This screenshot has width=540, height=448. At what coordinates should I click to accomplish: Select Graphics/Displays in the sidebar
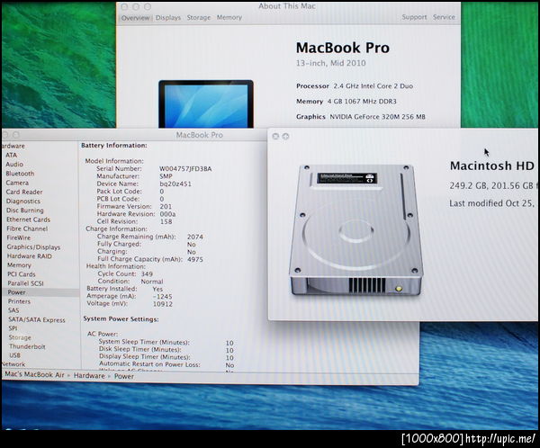(x=34, y=246)
